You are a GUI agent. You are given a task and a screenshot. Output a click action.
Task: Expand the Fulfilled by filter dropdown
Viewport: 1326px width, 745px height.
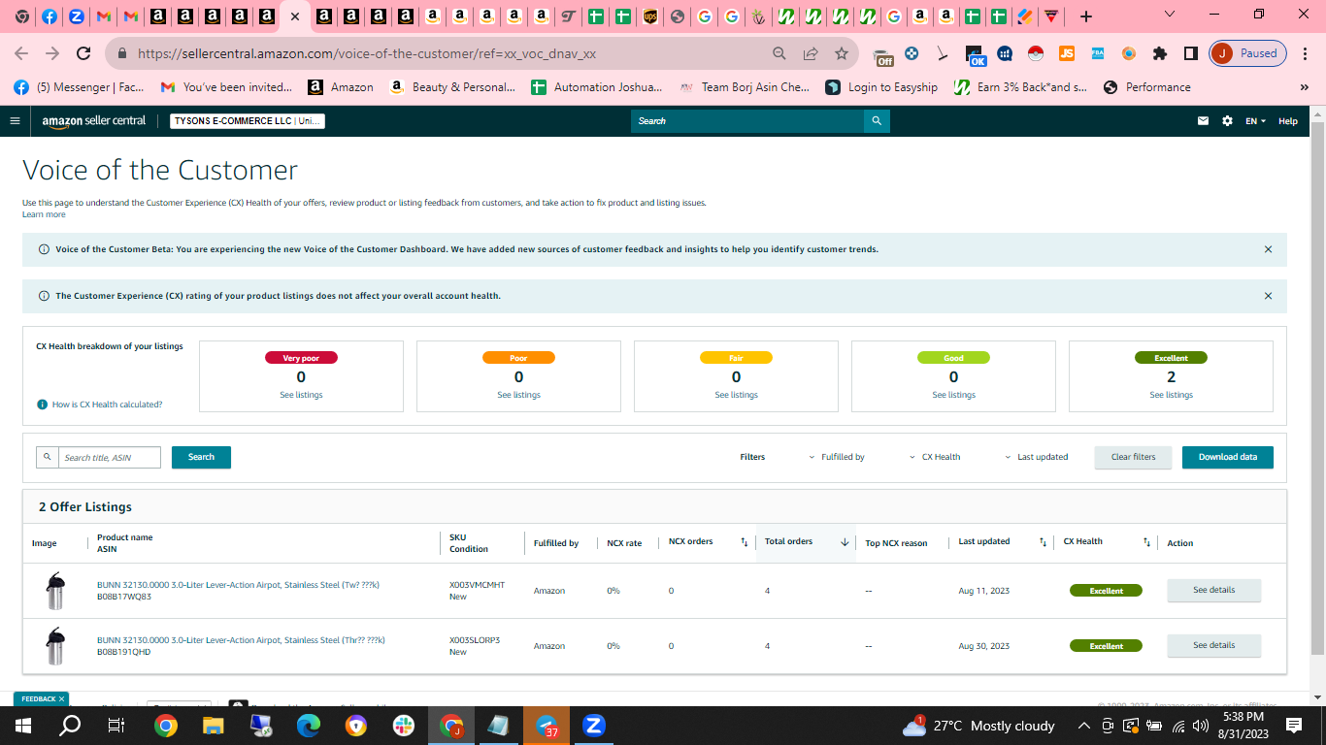836,457
